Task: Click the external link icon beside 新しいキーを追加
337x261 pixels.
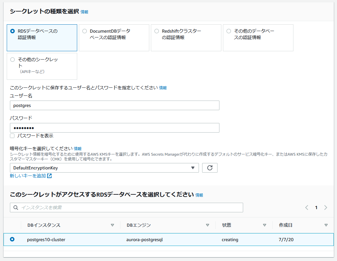Action: point(49,176)
